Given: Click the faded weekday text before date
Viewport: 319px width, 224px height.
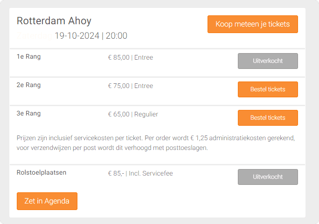Looking at the screenshot, I should pos(35,36).
